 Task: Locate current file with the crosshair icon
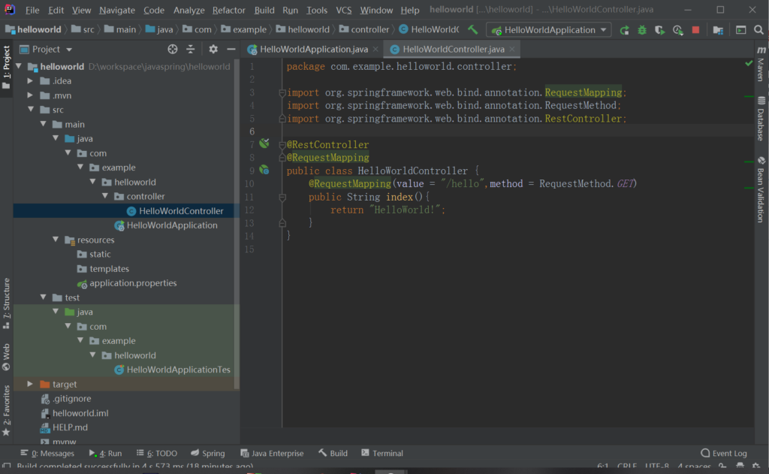click(x=173, y=49)
